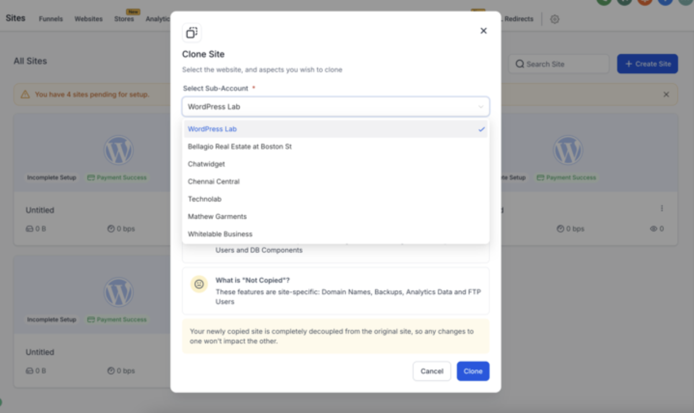Click the WordPress logo on bottom-left site card
Image resolution: width=694 pixels, height=413 pixels.
pyautogui.click(x=118, y=292)
